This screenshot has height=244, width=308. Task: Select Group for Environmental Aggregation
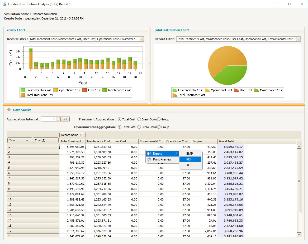click(159, 127)
